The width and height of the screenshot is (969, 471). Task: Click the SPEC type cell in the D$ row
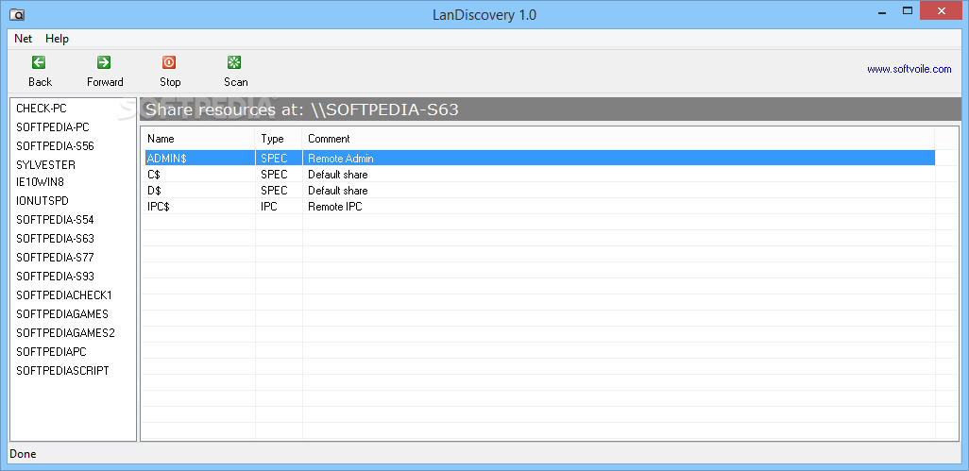(274, 190)
